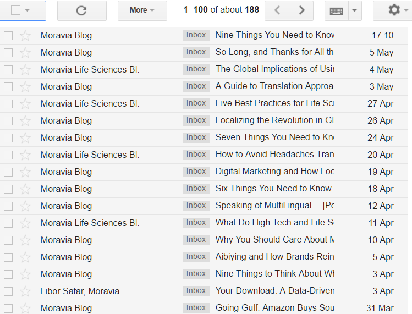
Task: Click Inbox label on Five Best Practices row
Action: click(x=196, y=103)
